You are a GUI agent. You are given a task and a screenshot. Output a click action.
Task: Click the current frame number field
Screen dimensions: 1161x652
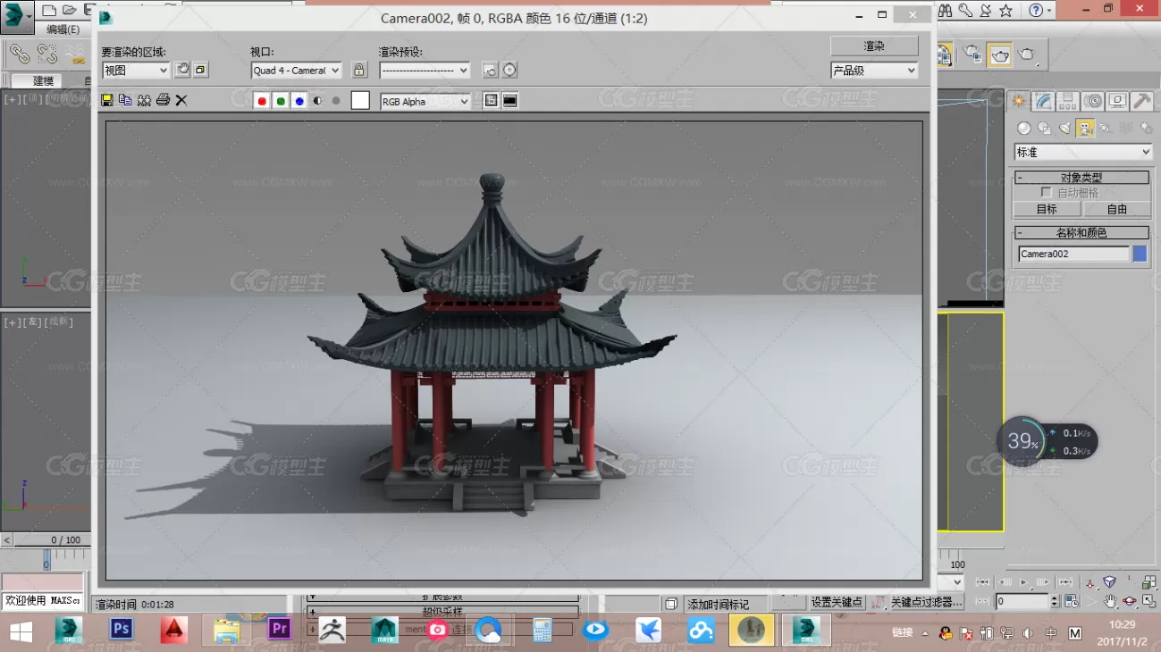pos(1022,602)
